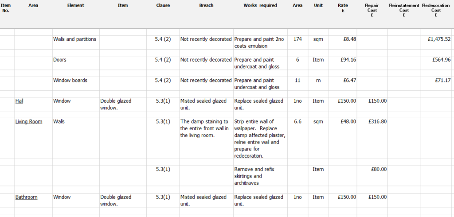This screenshot has height=217, width=454.
Task: Select the "Item No." column header
Action: 6,8
